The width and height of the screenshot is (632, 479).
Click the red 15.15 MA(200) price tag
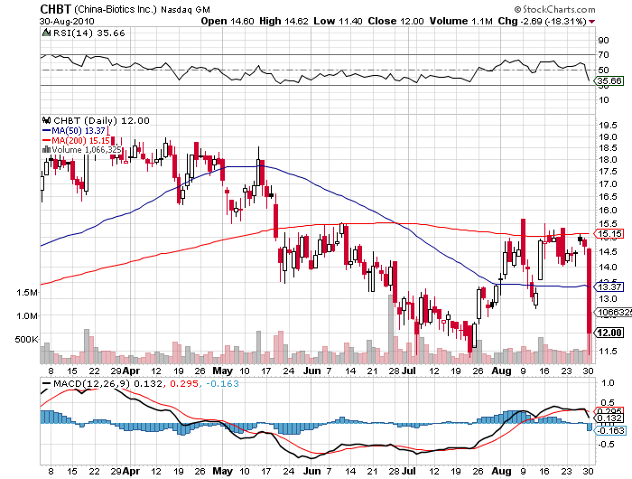click(x=609, y=234)
